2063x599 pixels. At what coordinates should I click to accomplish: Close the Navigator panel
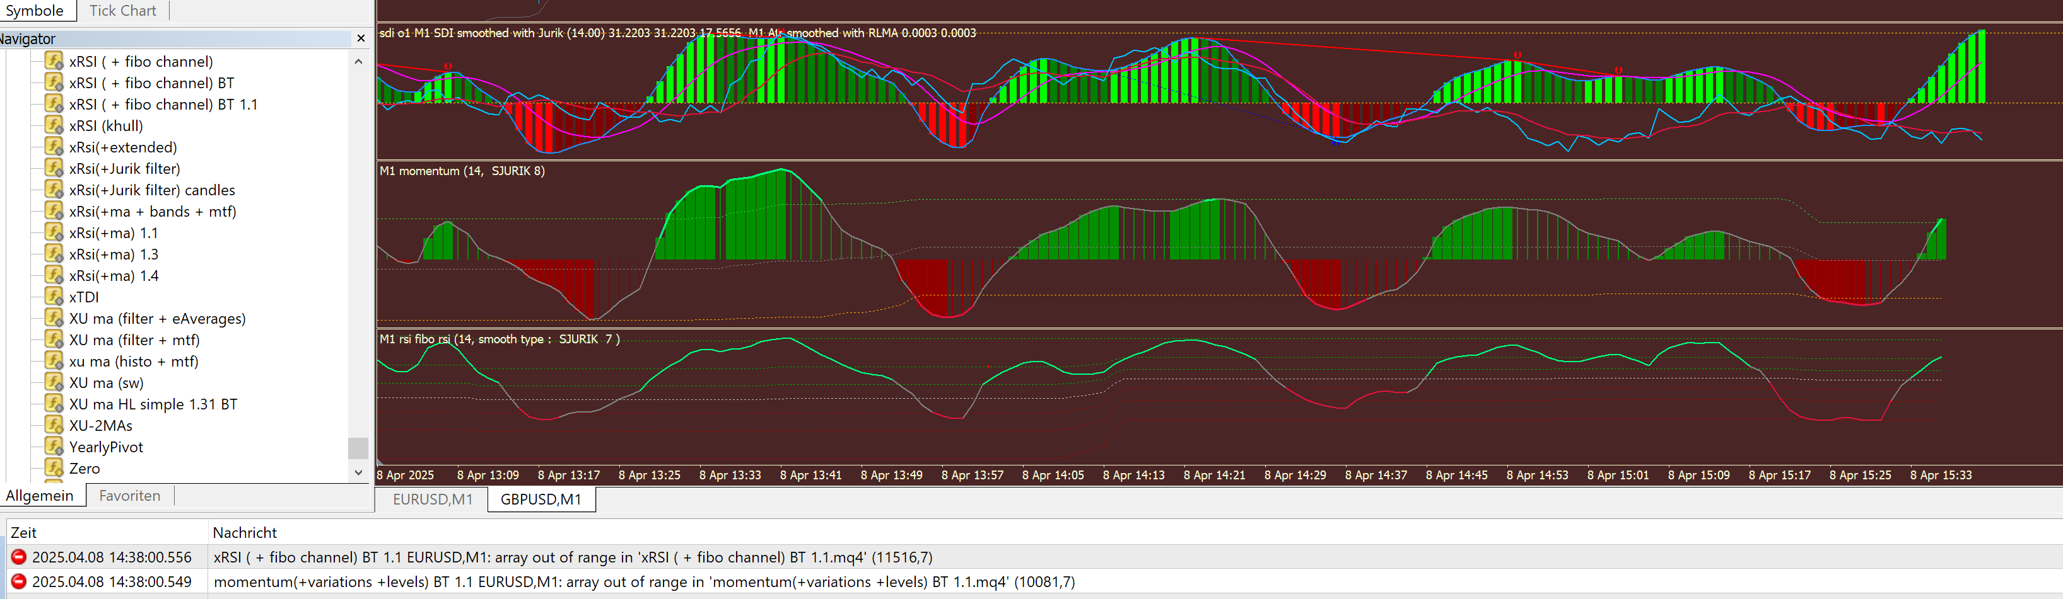pos(360,38)
